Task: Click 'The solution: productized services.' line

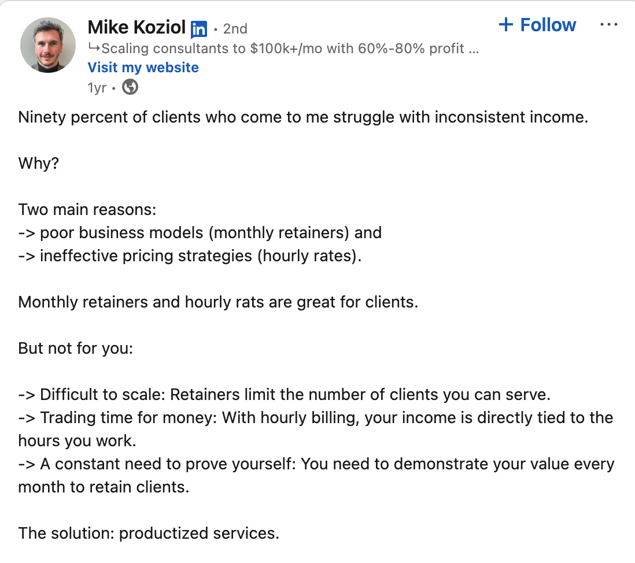Action: click(149, 534)
